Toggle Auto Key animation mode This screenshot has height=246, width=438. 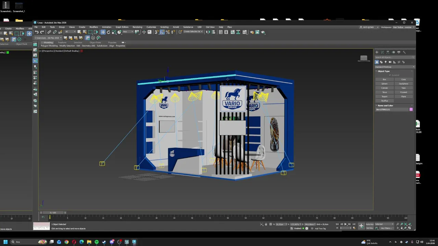click(x=370, y=224)
